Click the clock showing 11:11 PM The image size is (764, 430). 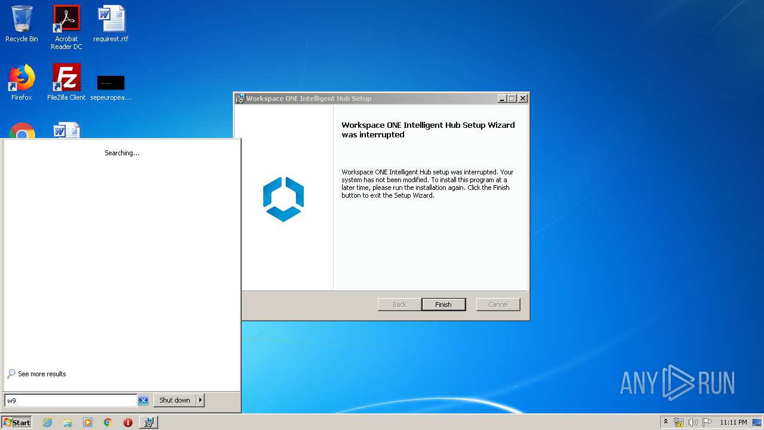(733, 422)
